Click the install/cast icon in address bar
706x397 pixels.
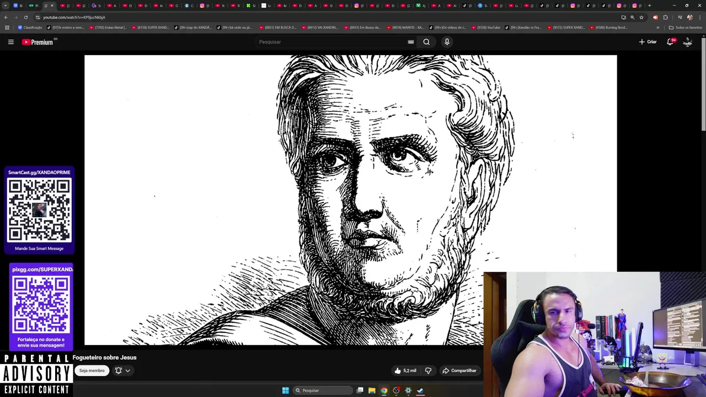[x=624, y=17]
